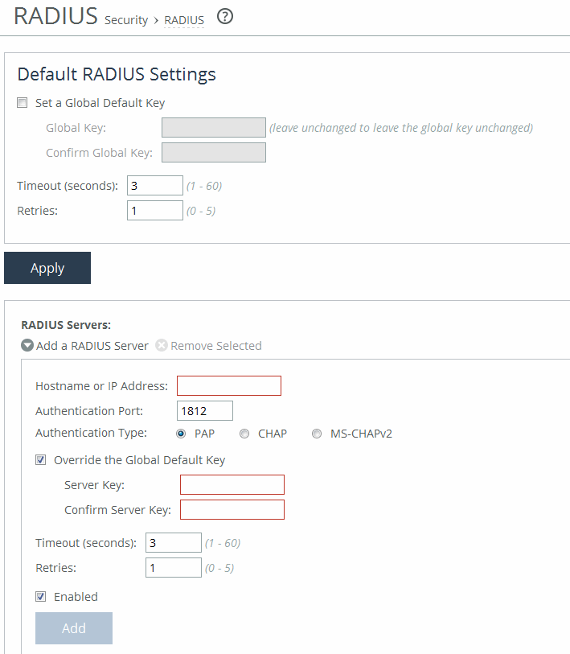Select CHAP authentication type

[244, 434]
